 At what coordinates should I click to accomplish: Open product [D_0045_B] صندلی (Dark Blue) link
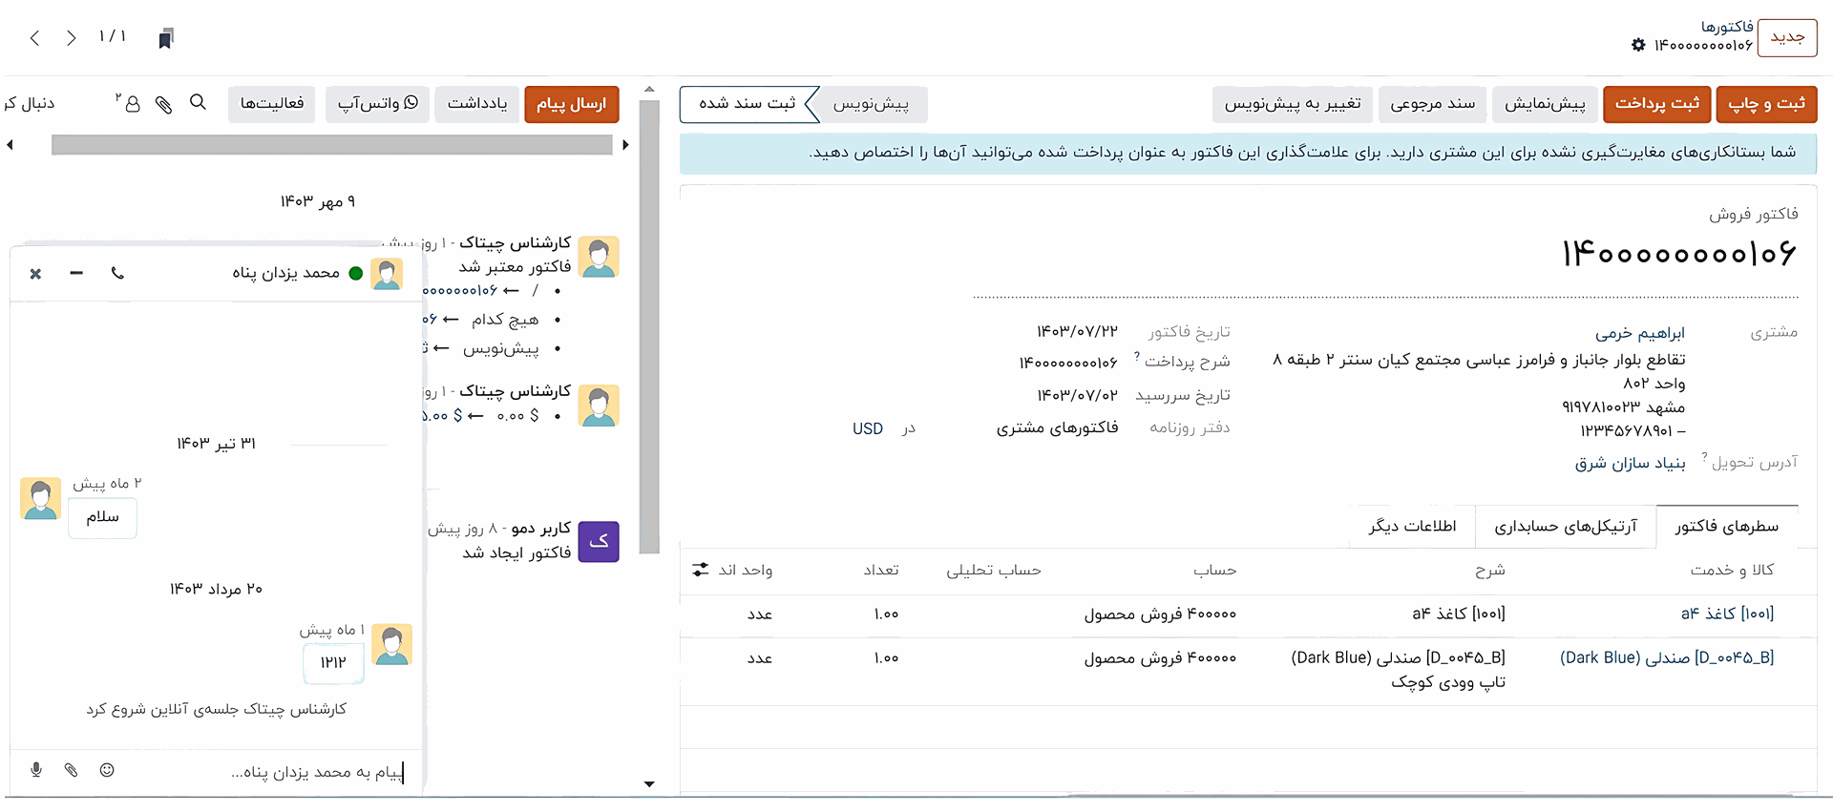pos(1667,657)
